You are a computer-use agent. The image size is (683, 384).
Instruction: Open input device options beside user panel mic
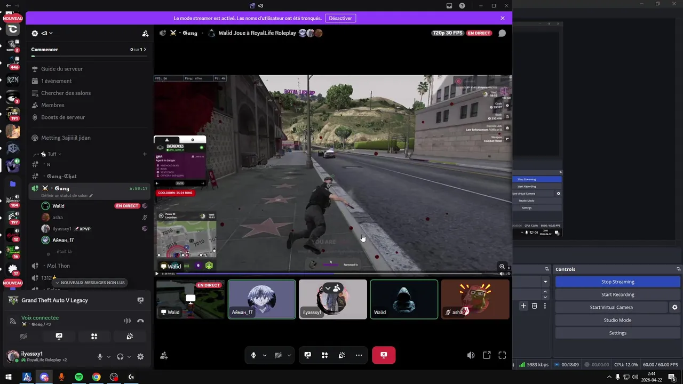(x=109, y=357)
